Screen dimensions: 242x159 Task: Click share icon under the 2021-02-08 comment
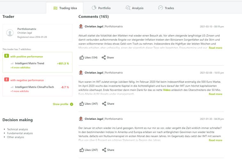104,104
